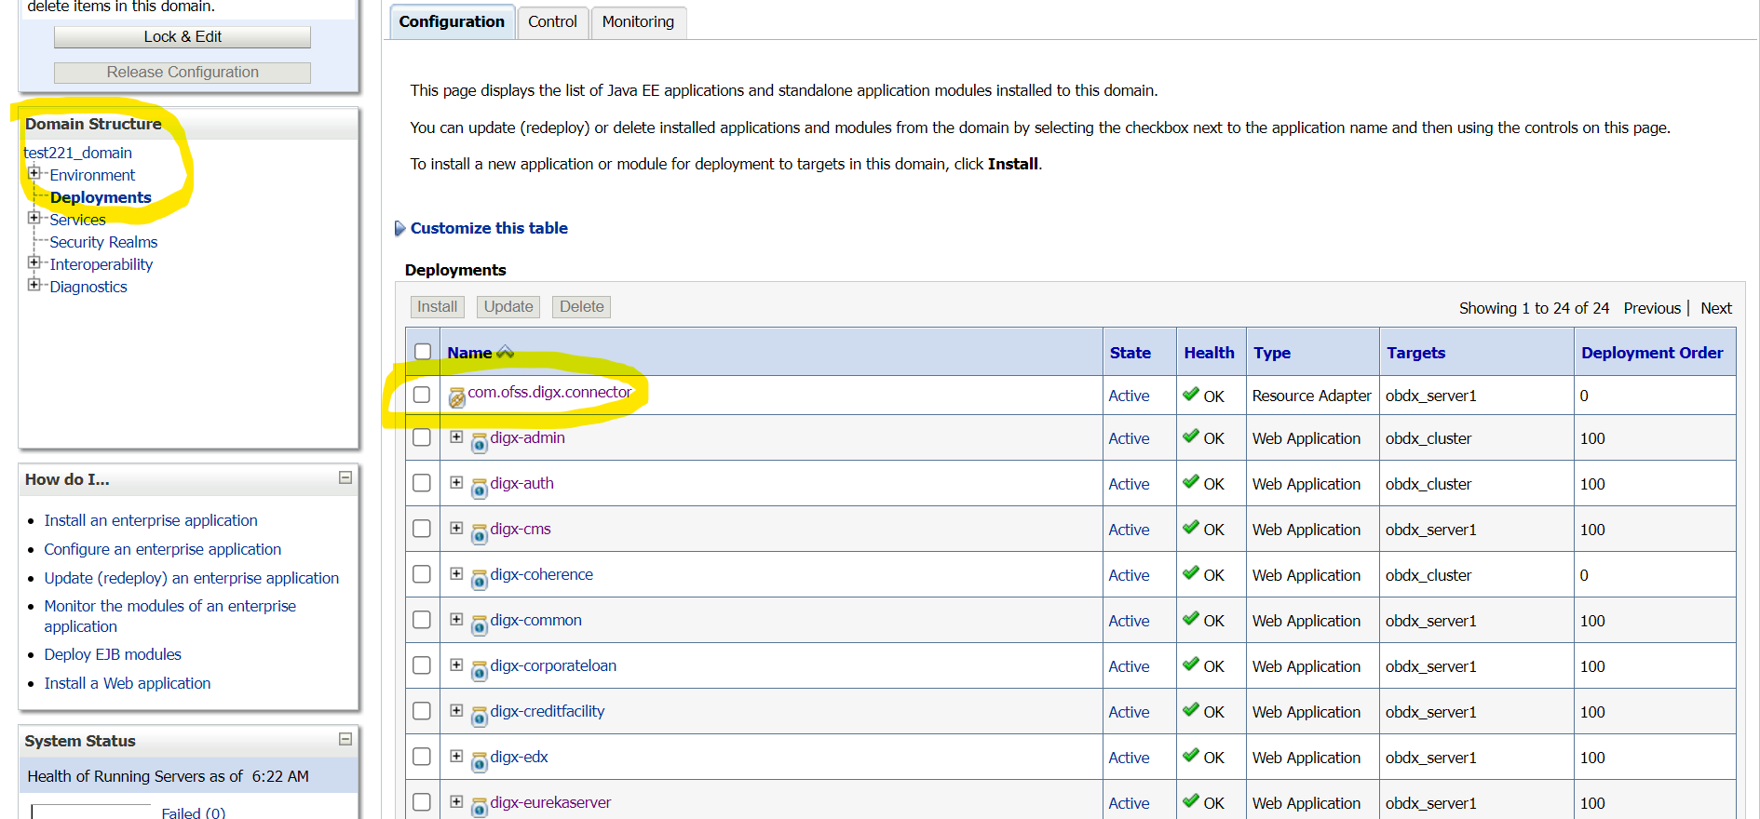1760x819 pixels.
Task: Click the Customize this table arrow icon
Action: click(400, 228)
